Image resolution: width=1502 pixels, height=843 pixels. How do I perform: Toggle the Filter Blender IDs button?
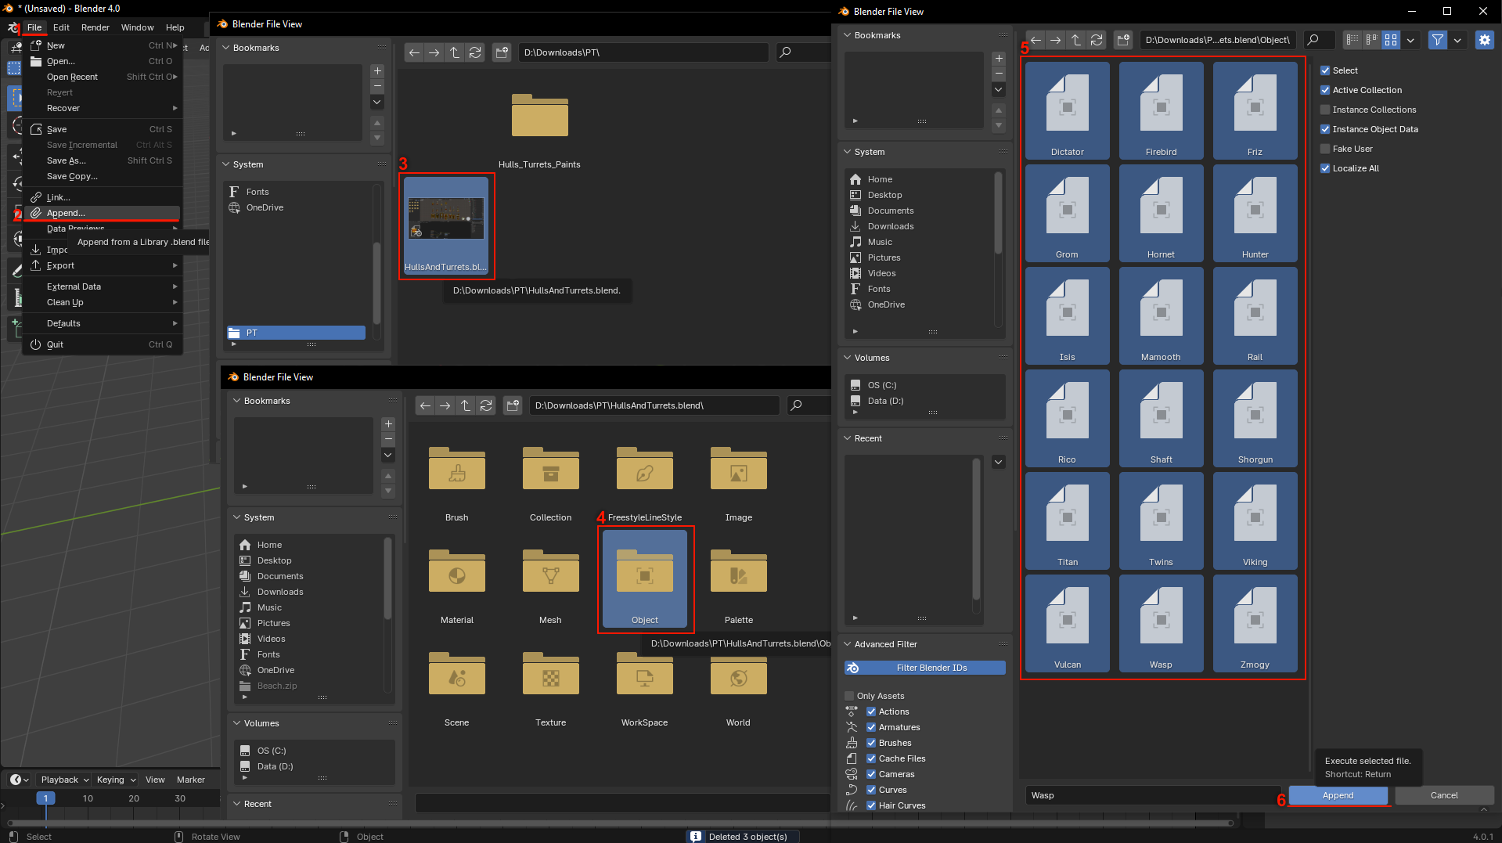[925, 668]
